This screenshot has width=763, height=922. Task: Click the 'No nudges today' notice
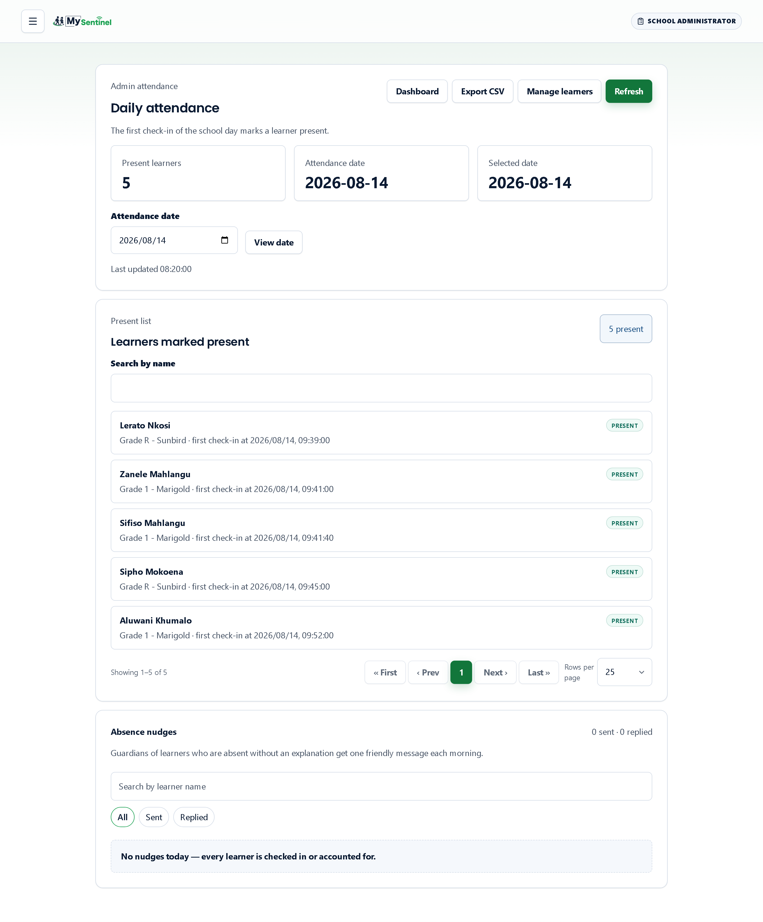[x=381, y=857]
